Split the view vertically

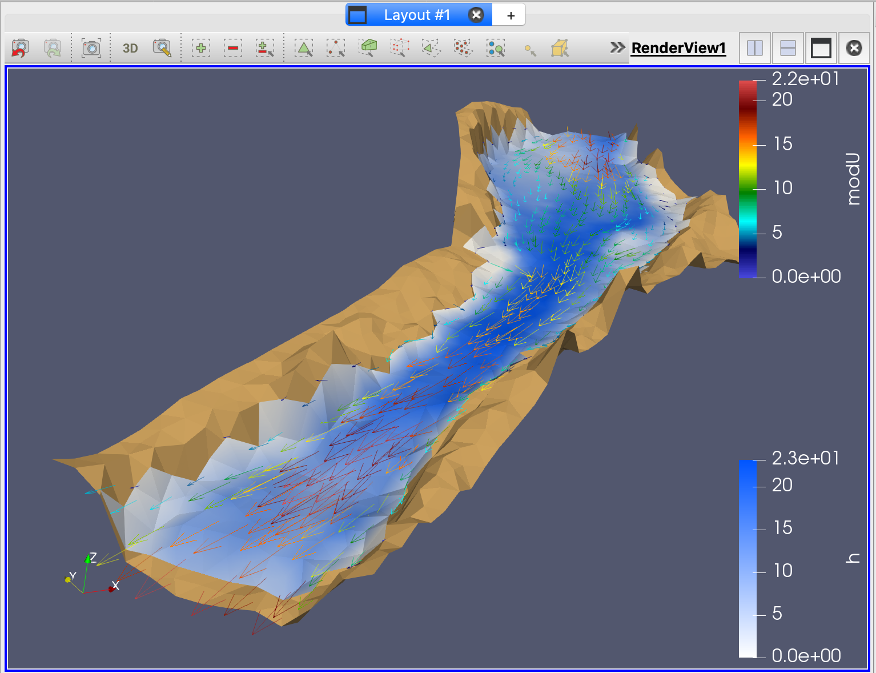[788, 49]
